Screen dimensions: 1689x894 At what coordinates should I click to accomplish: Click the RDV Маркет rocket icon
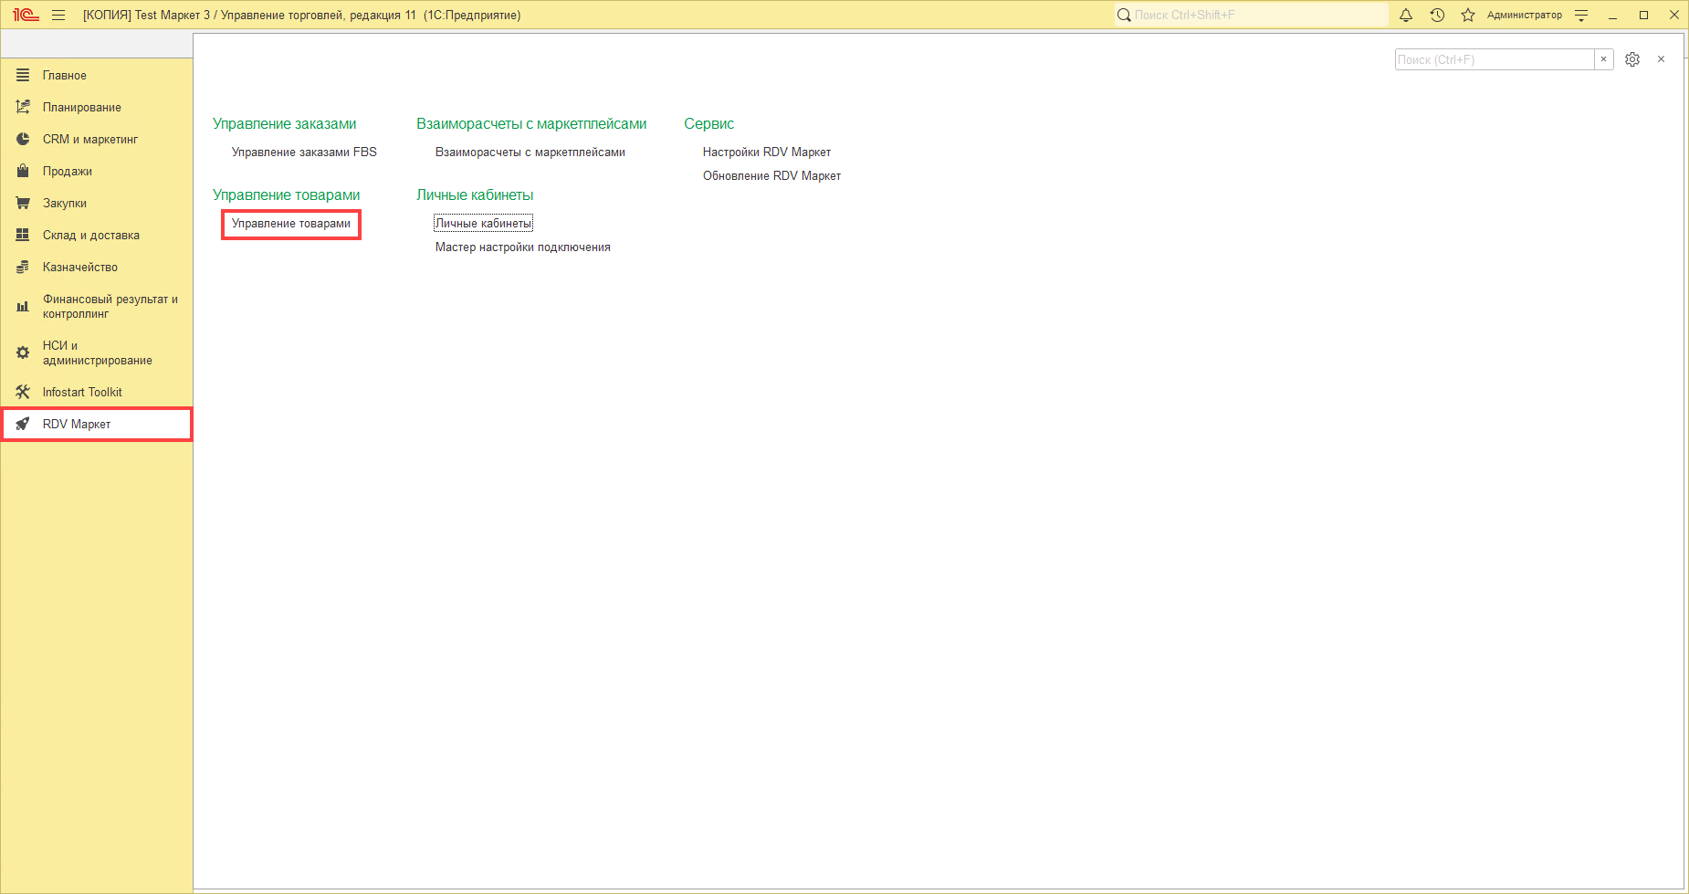(x=23, y=424)
